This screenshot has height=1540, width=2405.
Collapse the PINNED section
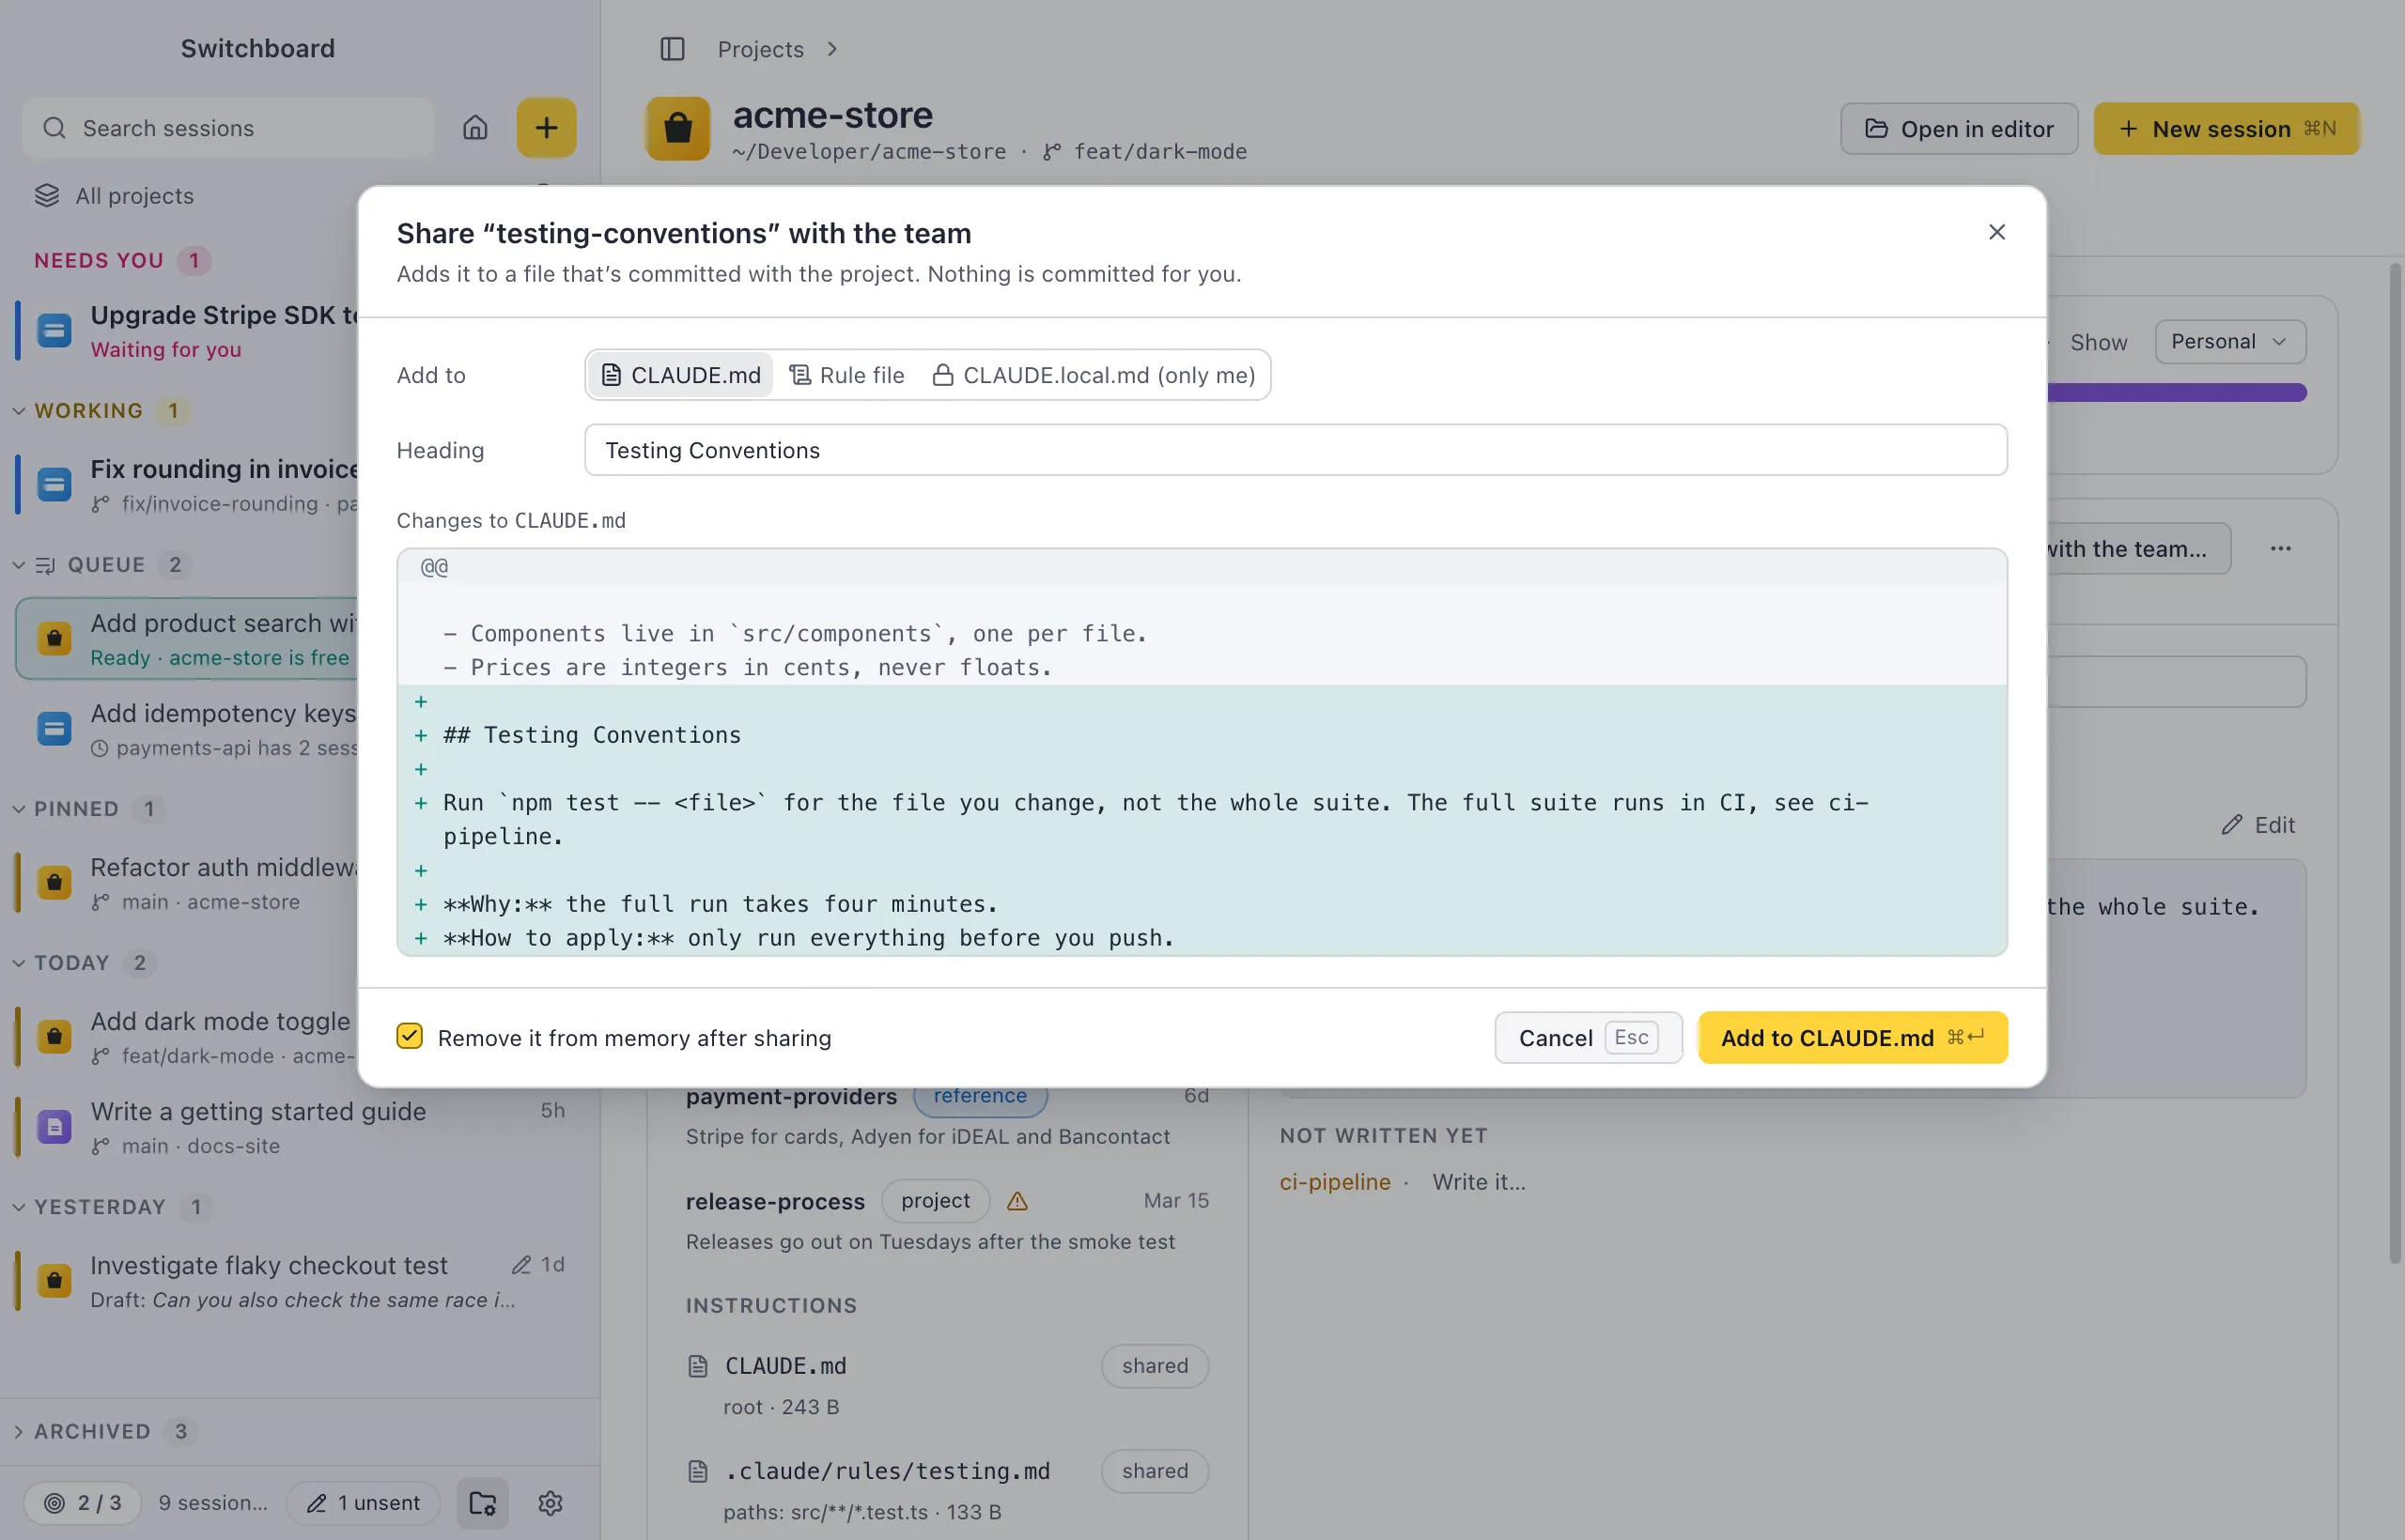[x=19, y=809]
